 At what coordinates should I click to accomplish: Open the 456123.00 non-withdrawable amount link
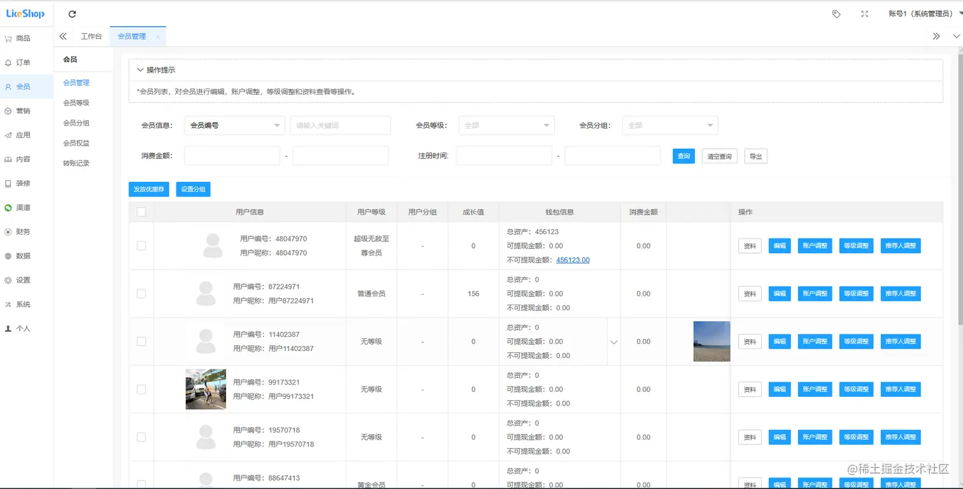[x=573, y=260]
